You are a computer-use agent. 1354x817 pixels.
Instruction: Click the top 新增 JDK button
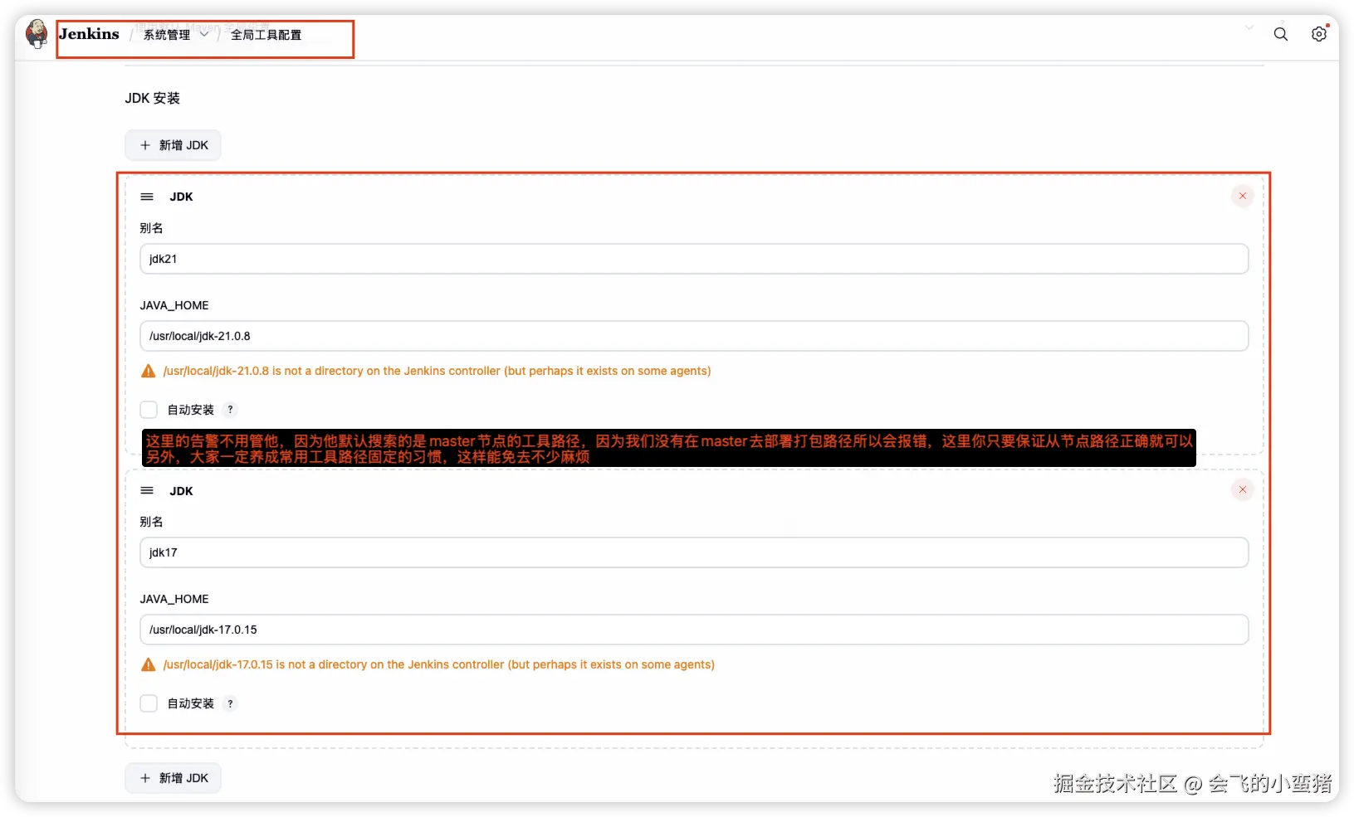point(174,145)
